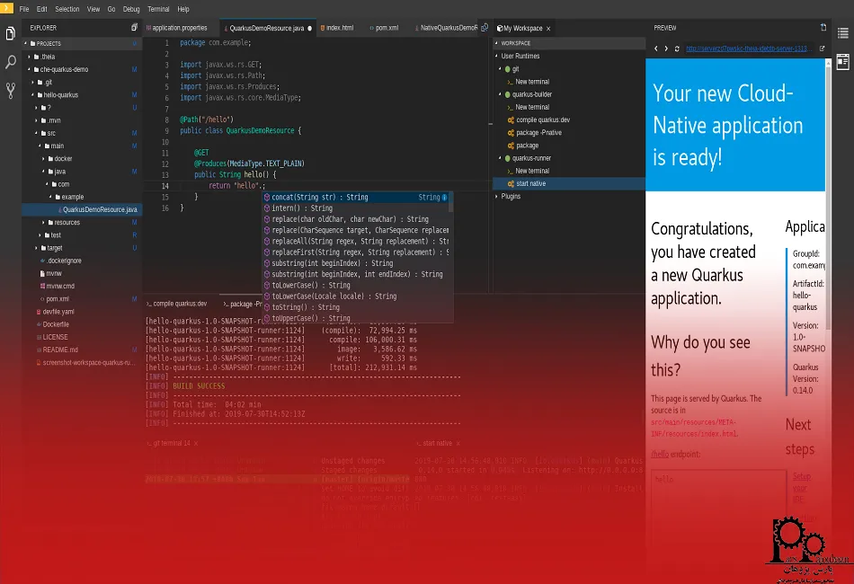Click the info icon on concat suggestion
Viewport: 854px width, 584px height.
point(445,197)
